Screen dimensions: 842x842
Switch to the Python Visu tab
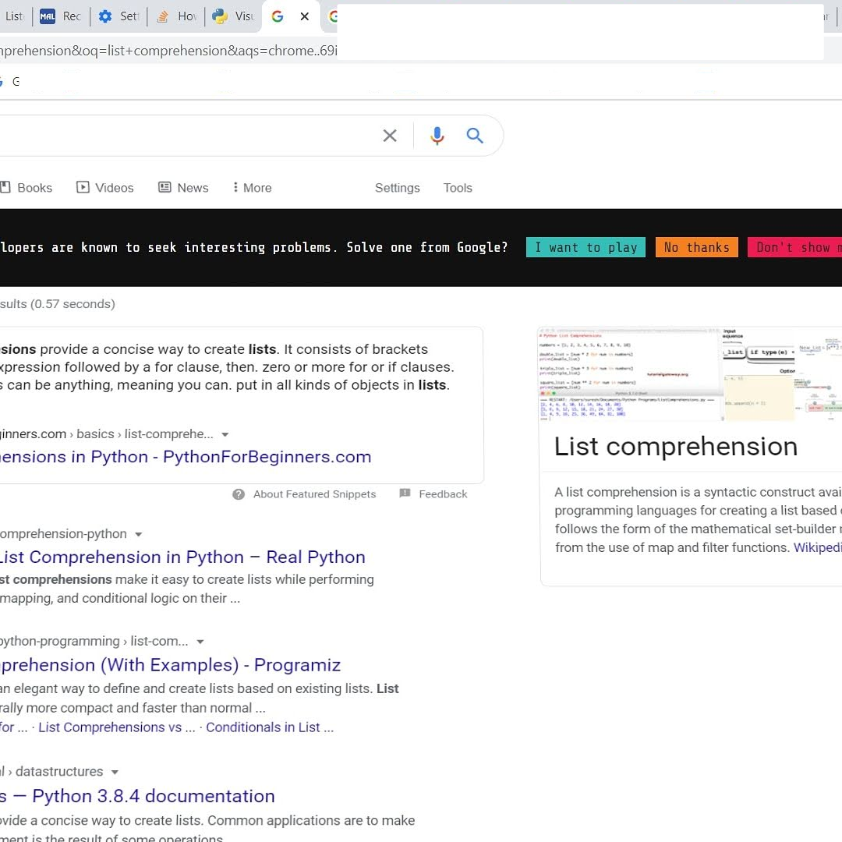point(233,16)
